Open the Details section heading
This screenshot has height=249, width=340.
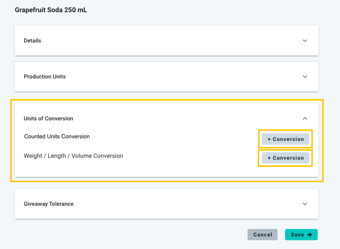pos(33,40)
